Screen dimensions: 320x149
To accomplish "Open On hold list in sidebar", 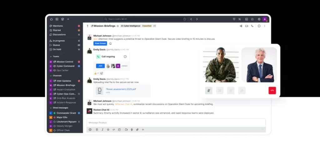I will (x=65, y=49).
